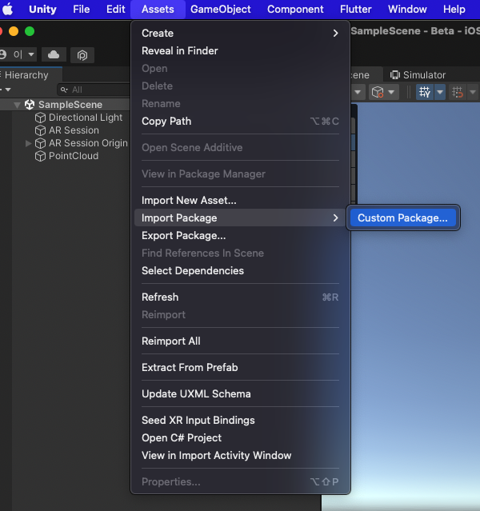
Task: Select Open C# Project
Action: click(x=240, y=437)
